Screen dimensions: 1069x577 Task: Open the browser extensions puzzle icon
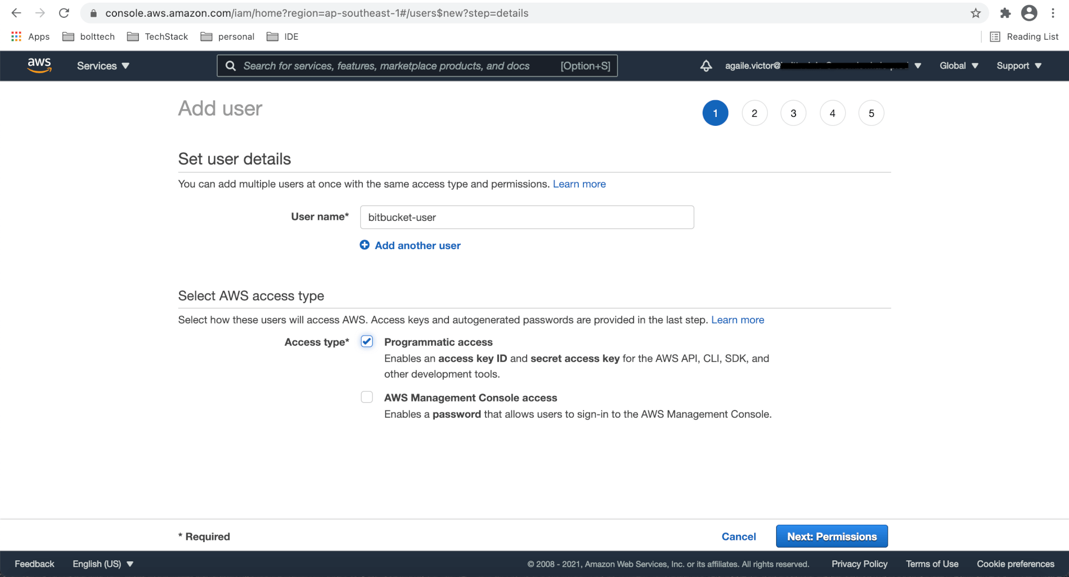[x=1005, y=13]
